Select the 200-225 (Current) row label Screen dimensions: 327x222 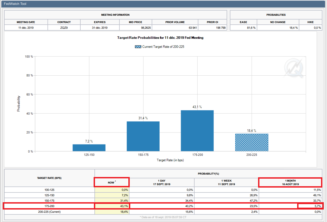pos(49,212)
